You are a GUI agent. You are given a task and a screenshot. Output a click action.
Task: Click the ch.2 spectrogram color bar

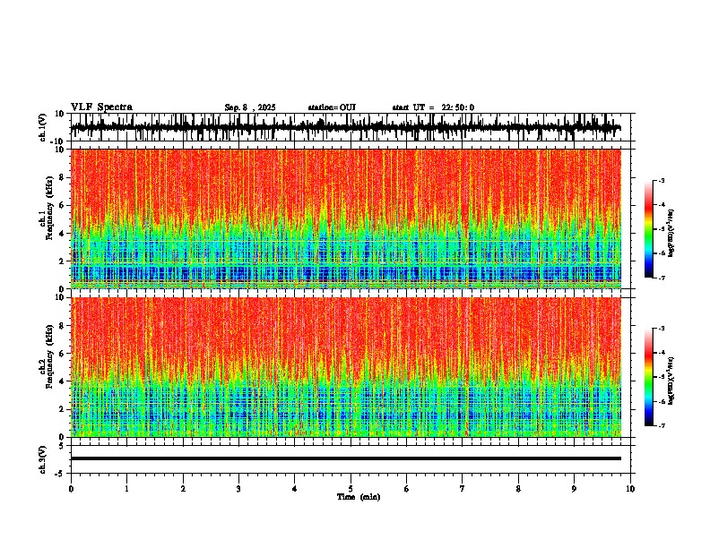pyautogui.click(x=649, y=377)
